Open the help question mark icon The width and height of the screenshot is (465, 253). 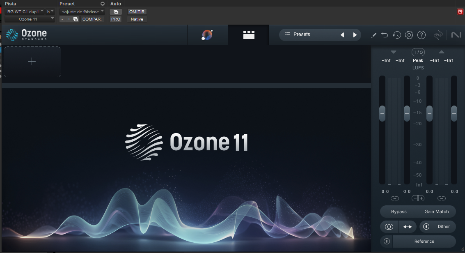421,35
